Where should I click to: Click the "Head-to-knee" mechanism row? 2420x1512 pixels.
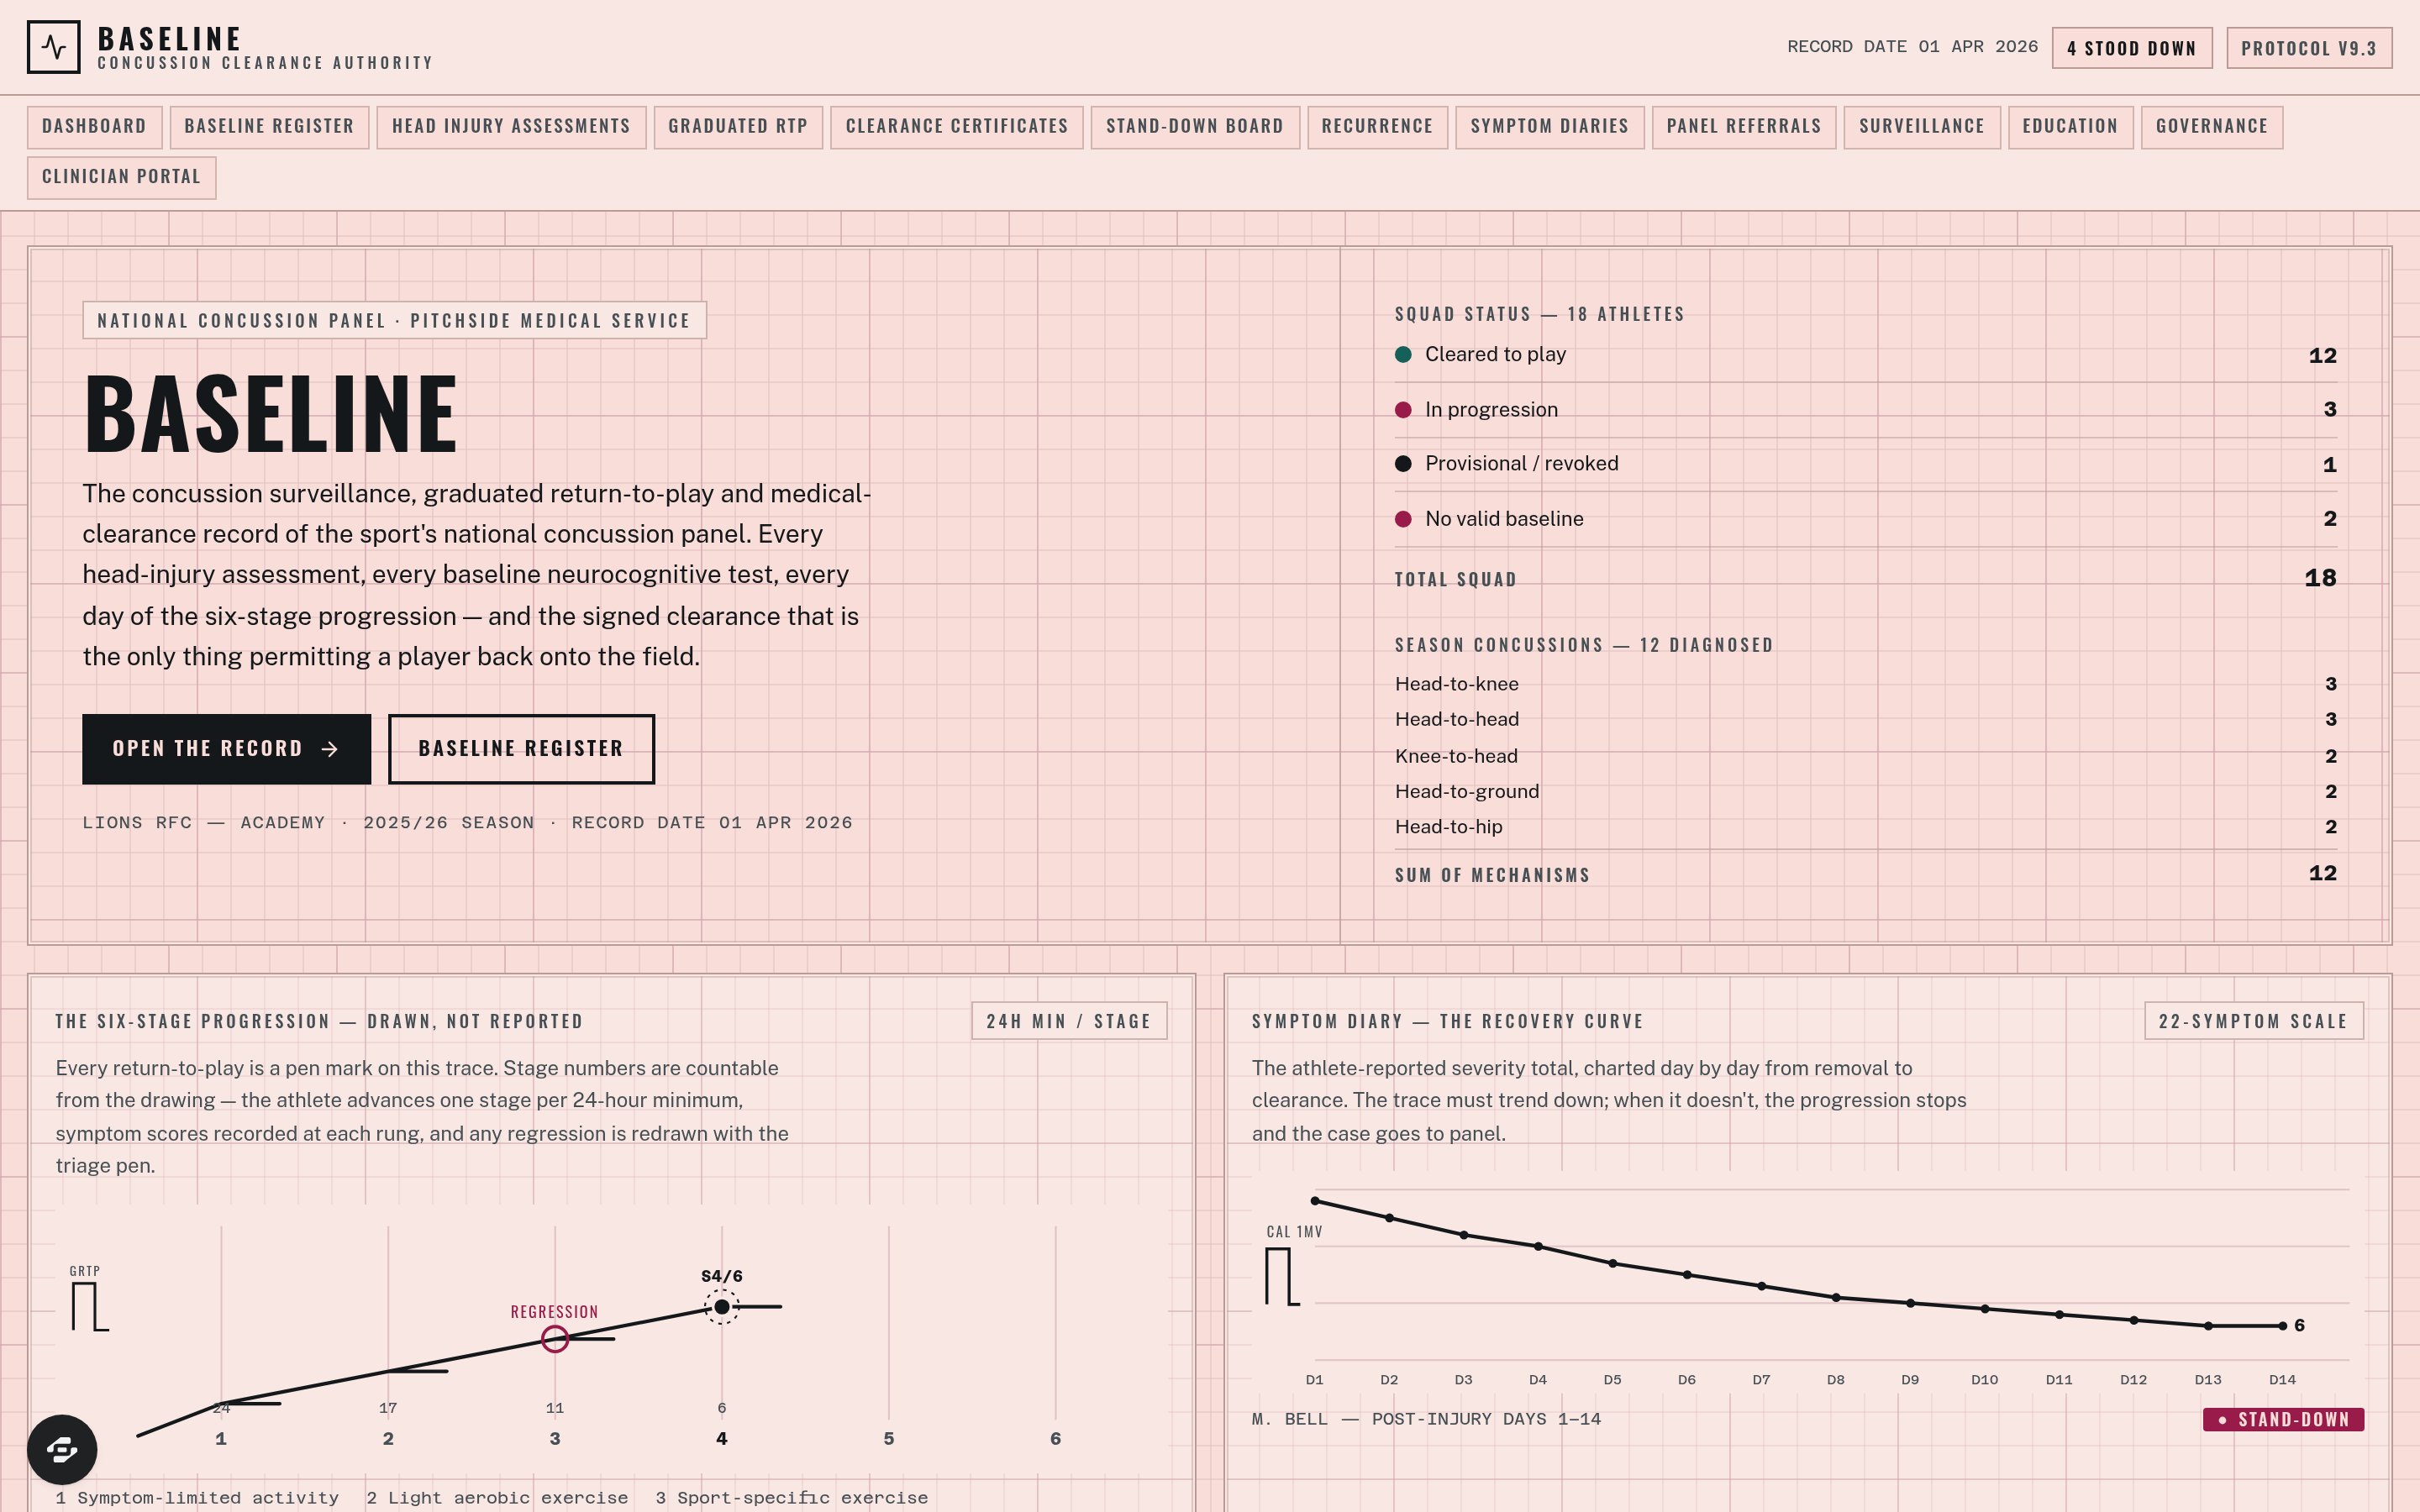1865,684
